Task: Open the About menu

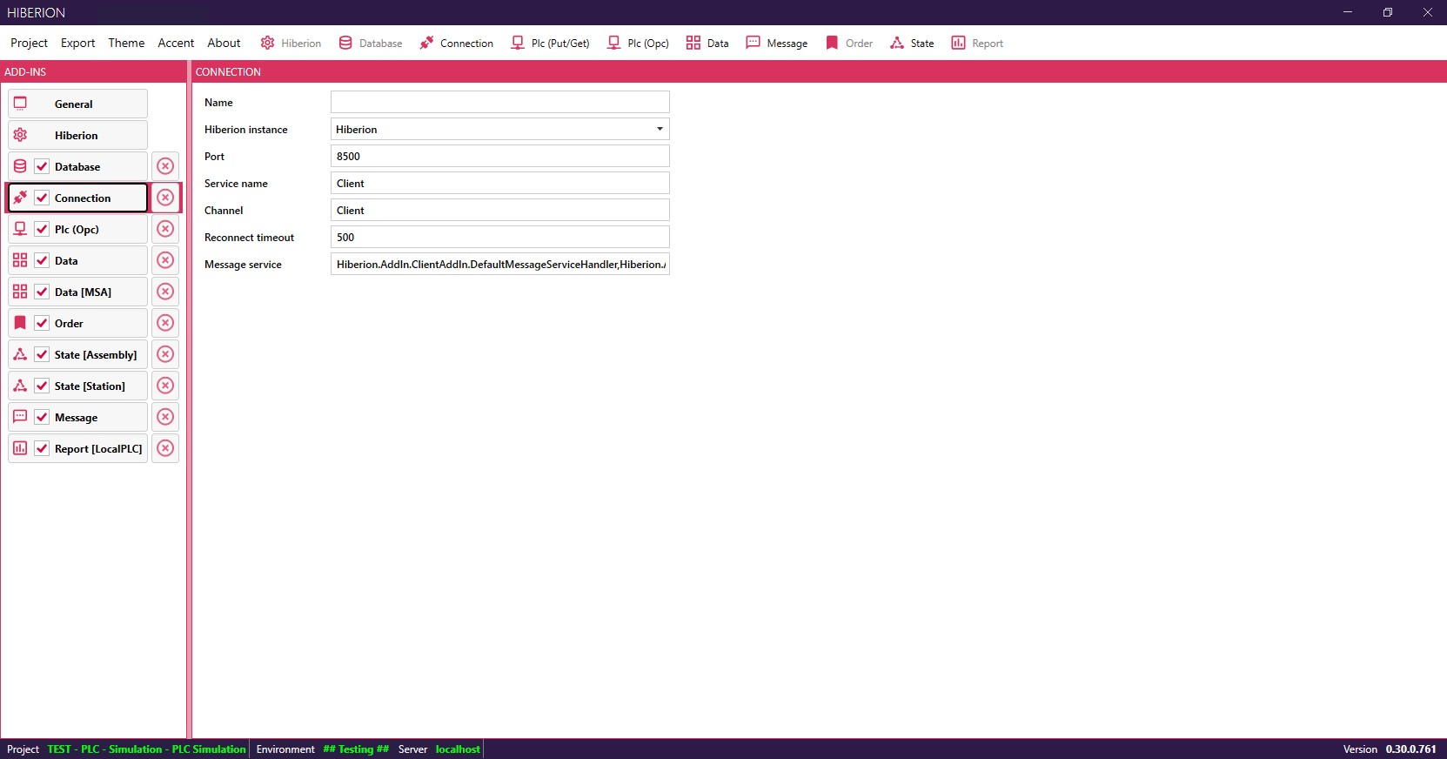Action: coord(224,43)
